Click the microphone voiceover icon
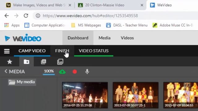The width and height of the screenshot is (198, 111). 87,72
